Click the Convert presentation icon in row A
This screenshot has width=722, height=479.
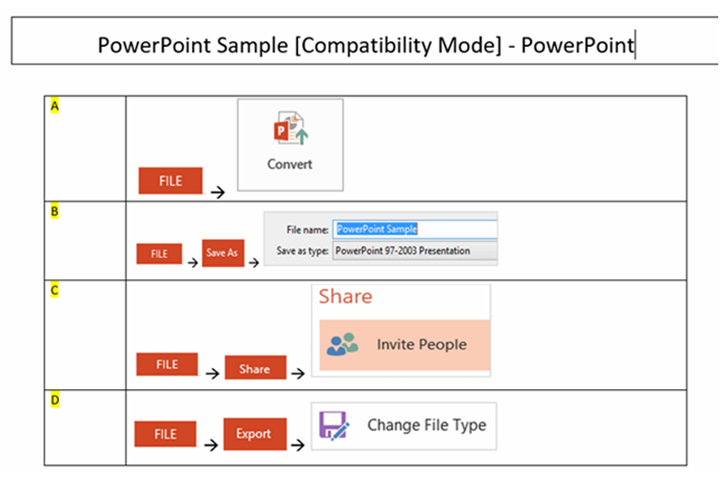pos(290,129)
